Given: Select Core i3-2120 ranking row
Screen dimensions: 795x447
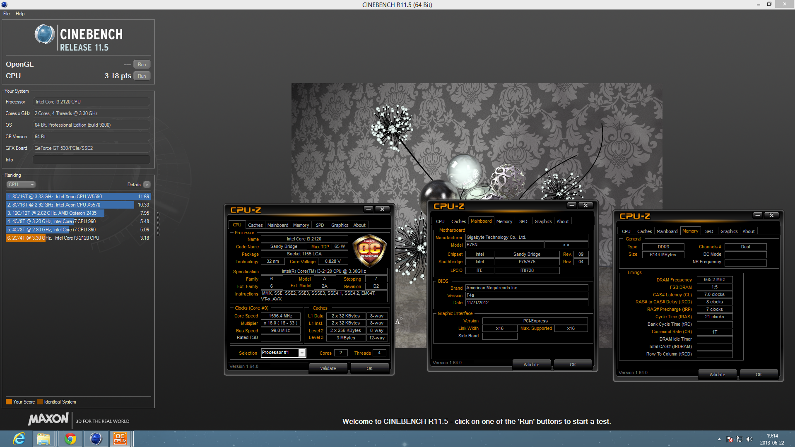Looking at the screenshot, I should (x=78, y=238).
